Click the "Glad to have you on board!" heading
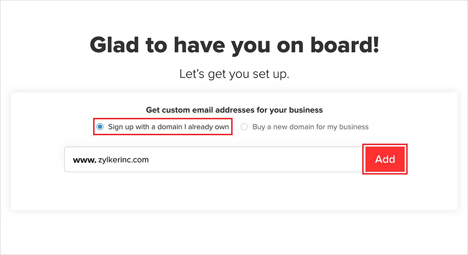Viewport: 468px width, 255px height. (x=234, y=45)
